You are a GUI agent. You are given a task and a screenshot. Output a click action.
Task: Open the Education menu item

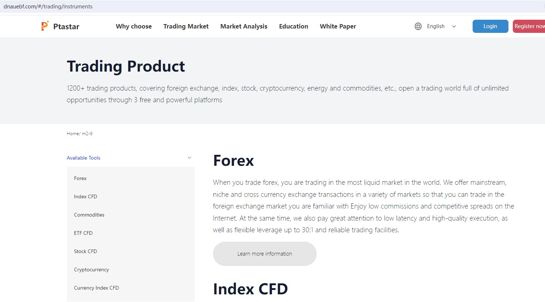pyautogui.click(x=294, y=26)
